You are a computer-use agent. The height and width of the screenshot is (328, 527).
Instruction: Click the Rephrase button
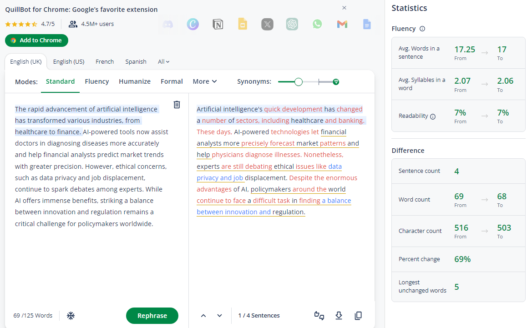coord(152,316)
